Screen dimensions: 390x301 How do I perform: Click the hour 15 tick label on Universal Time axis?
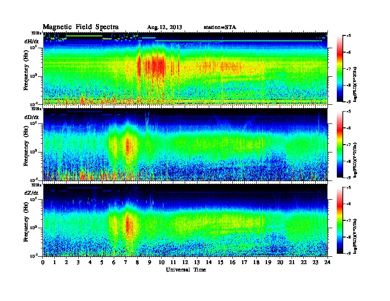[221, 262]
